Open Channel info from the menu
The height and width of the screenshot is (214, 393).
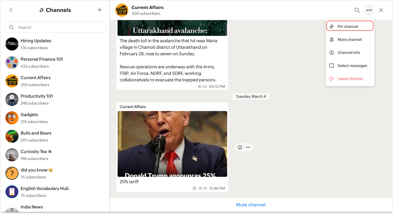coord(350,52)
